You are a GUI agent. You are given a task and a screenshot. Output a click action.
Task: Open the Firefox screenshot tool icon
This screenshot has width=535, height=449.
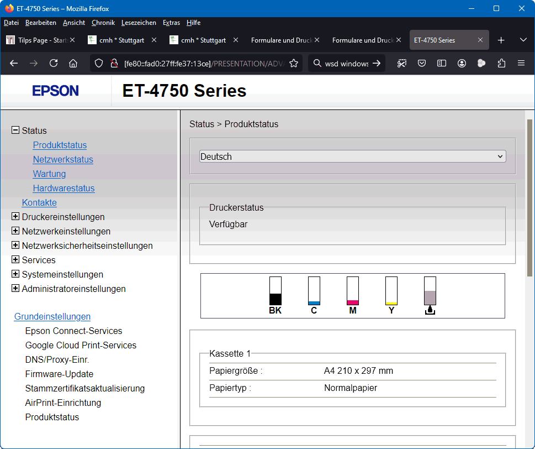pos(402,64)
